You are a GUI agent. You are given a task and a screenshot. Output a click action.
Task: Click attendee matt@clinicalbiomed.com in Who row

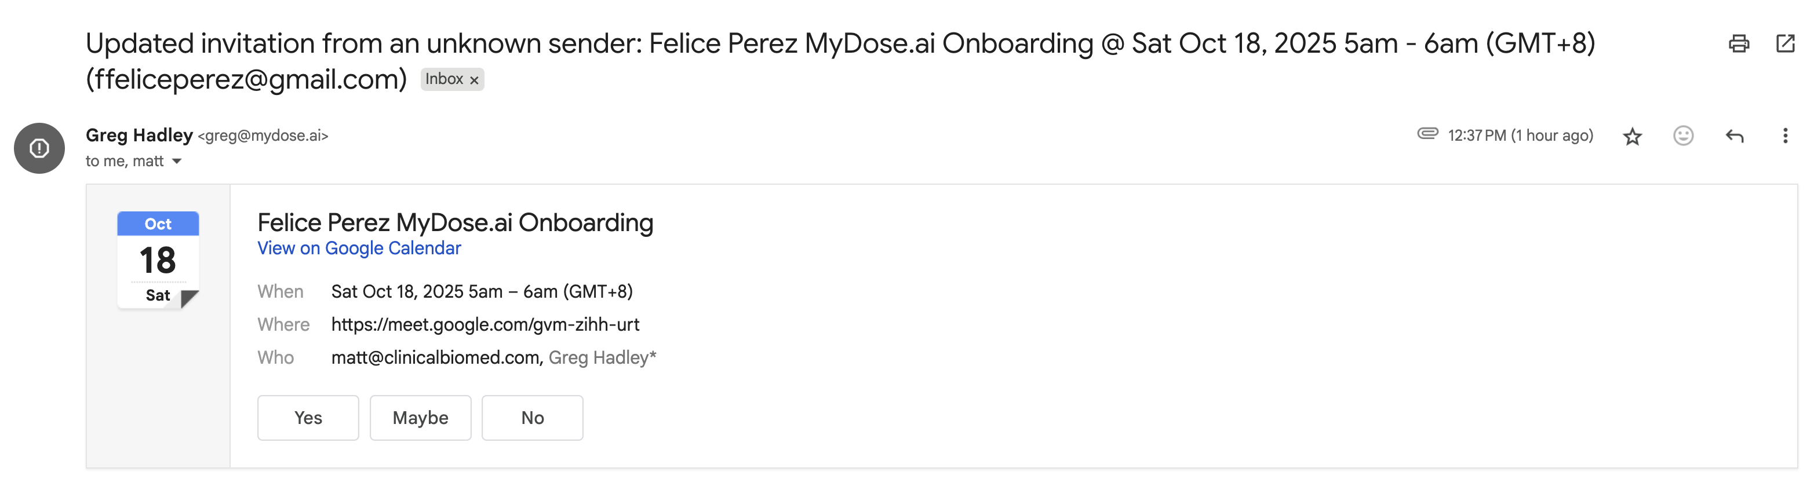point(435,357)
